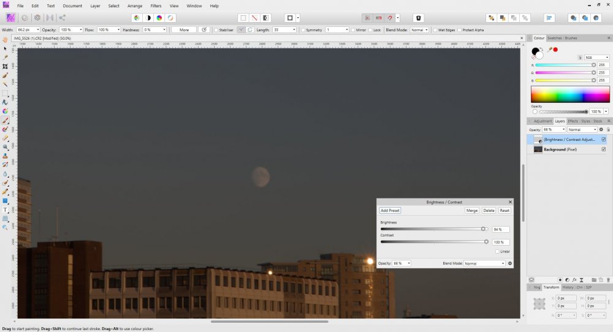Select the Flood Fill tool
Screen dimensions: 613x332
5,102
